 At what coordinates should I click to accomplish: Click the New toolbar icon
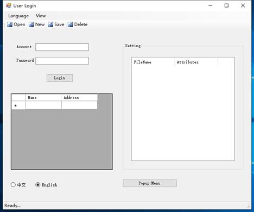point(31,24)
